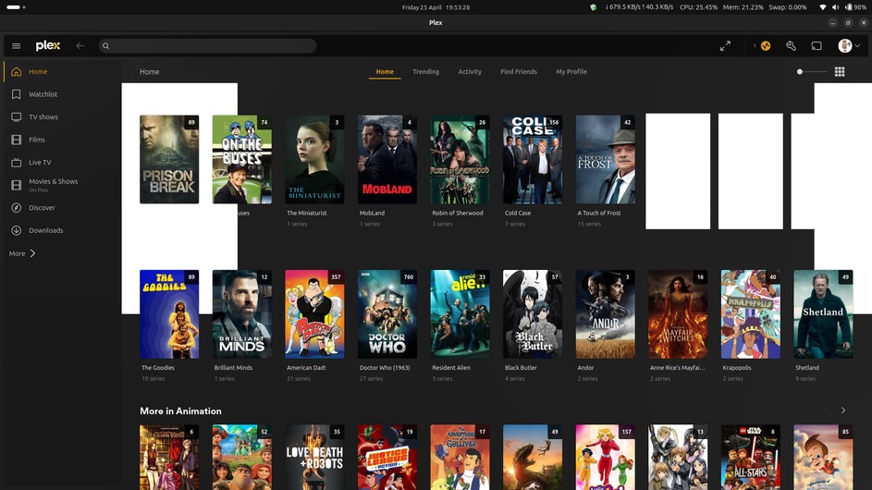Enter fullscreen with the expand arrows icon
This screenshot has height=490, width=872.
pos(725,46)
